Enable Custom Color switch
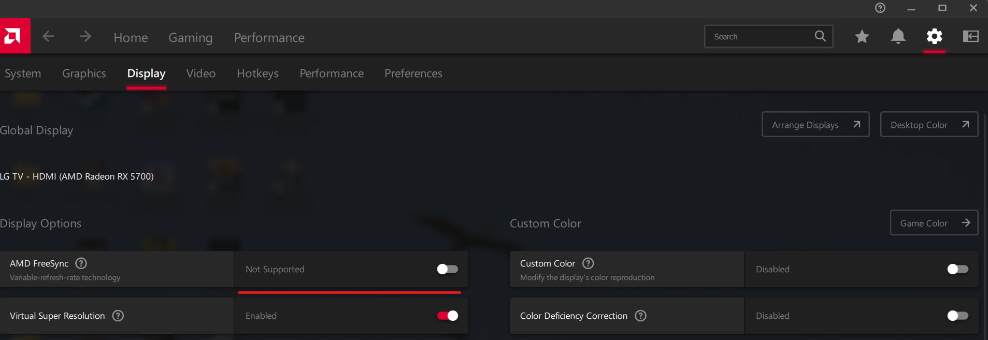988x340 pixels. tap(957, 269)
